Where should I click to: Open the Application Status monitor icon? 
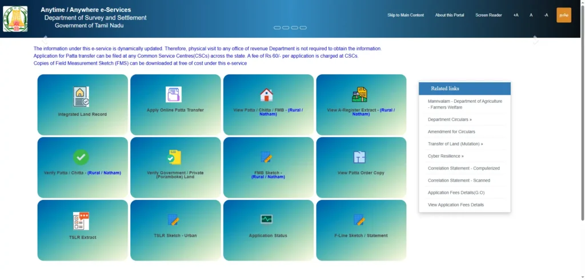pos(266,219)
